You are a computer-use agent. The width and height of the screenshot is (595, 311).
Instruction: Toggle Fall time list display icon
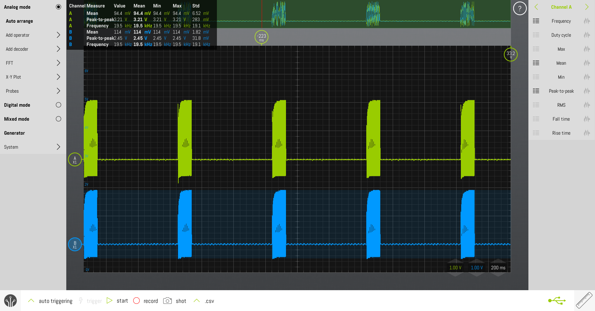pyautogui.click(x=536, y=119)
